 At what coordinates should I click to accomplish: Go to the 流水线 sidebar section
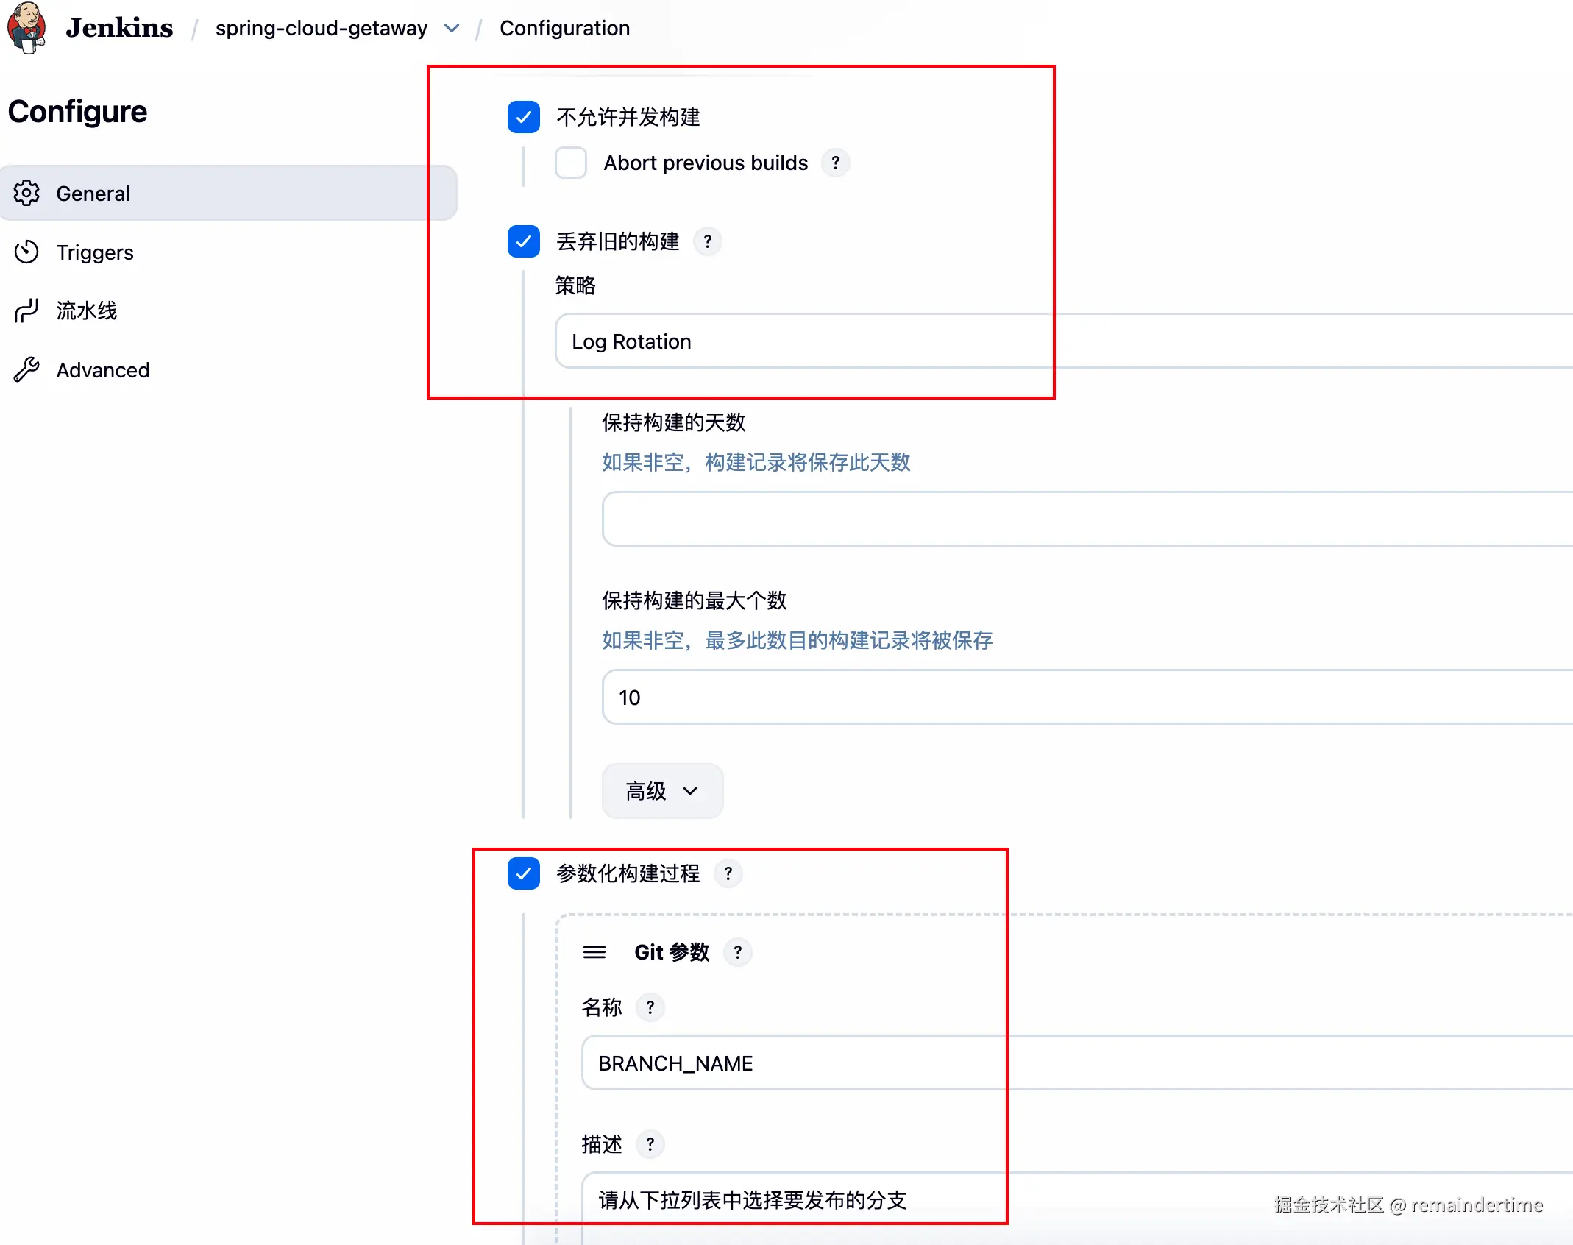point(87,311)
